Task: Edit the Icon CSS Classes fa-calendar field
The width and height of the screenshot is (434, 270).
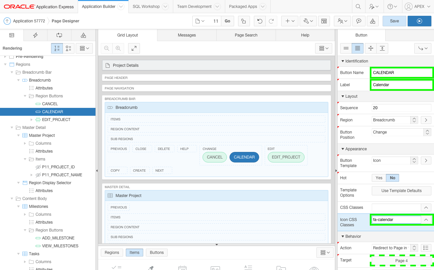Action: pos(396,219)
